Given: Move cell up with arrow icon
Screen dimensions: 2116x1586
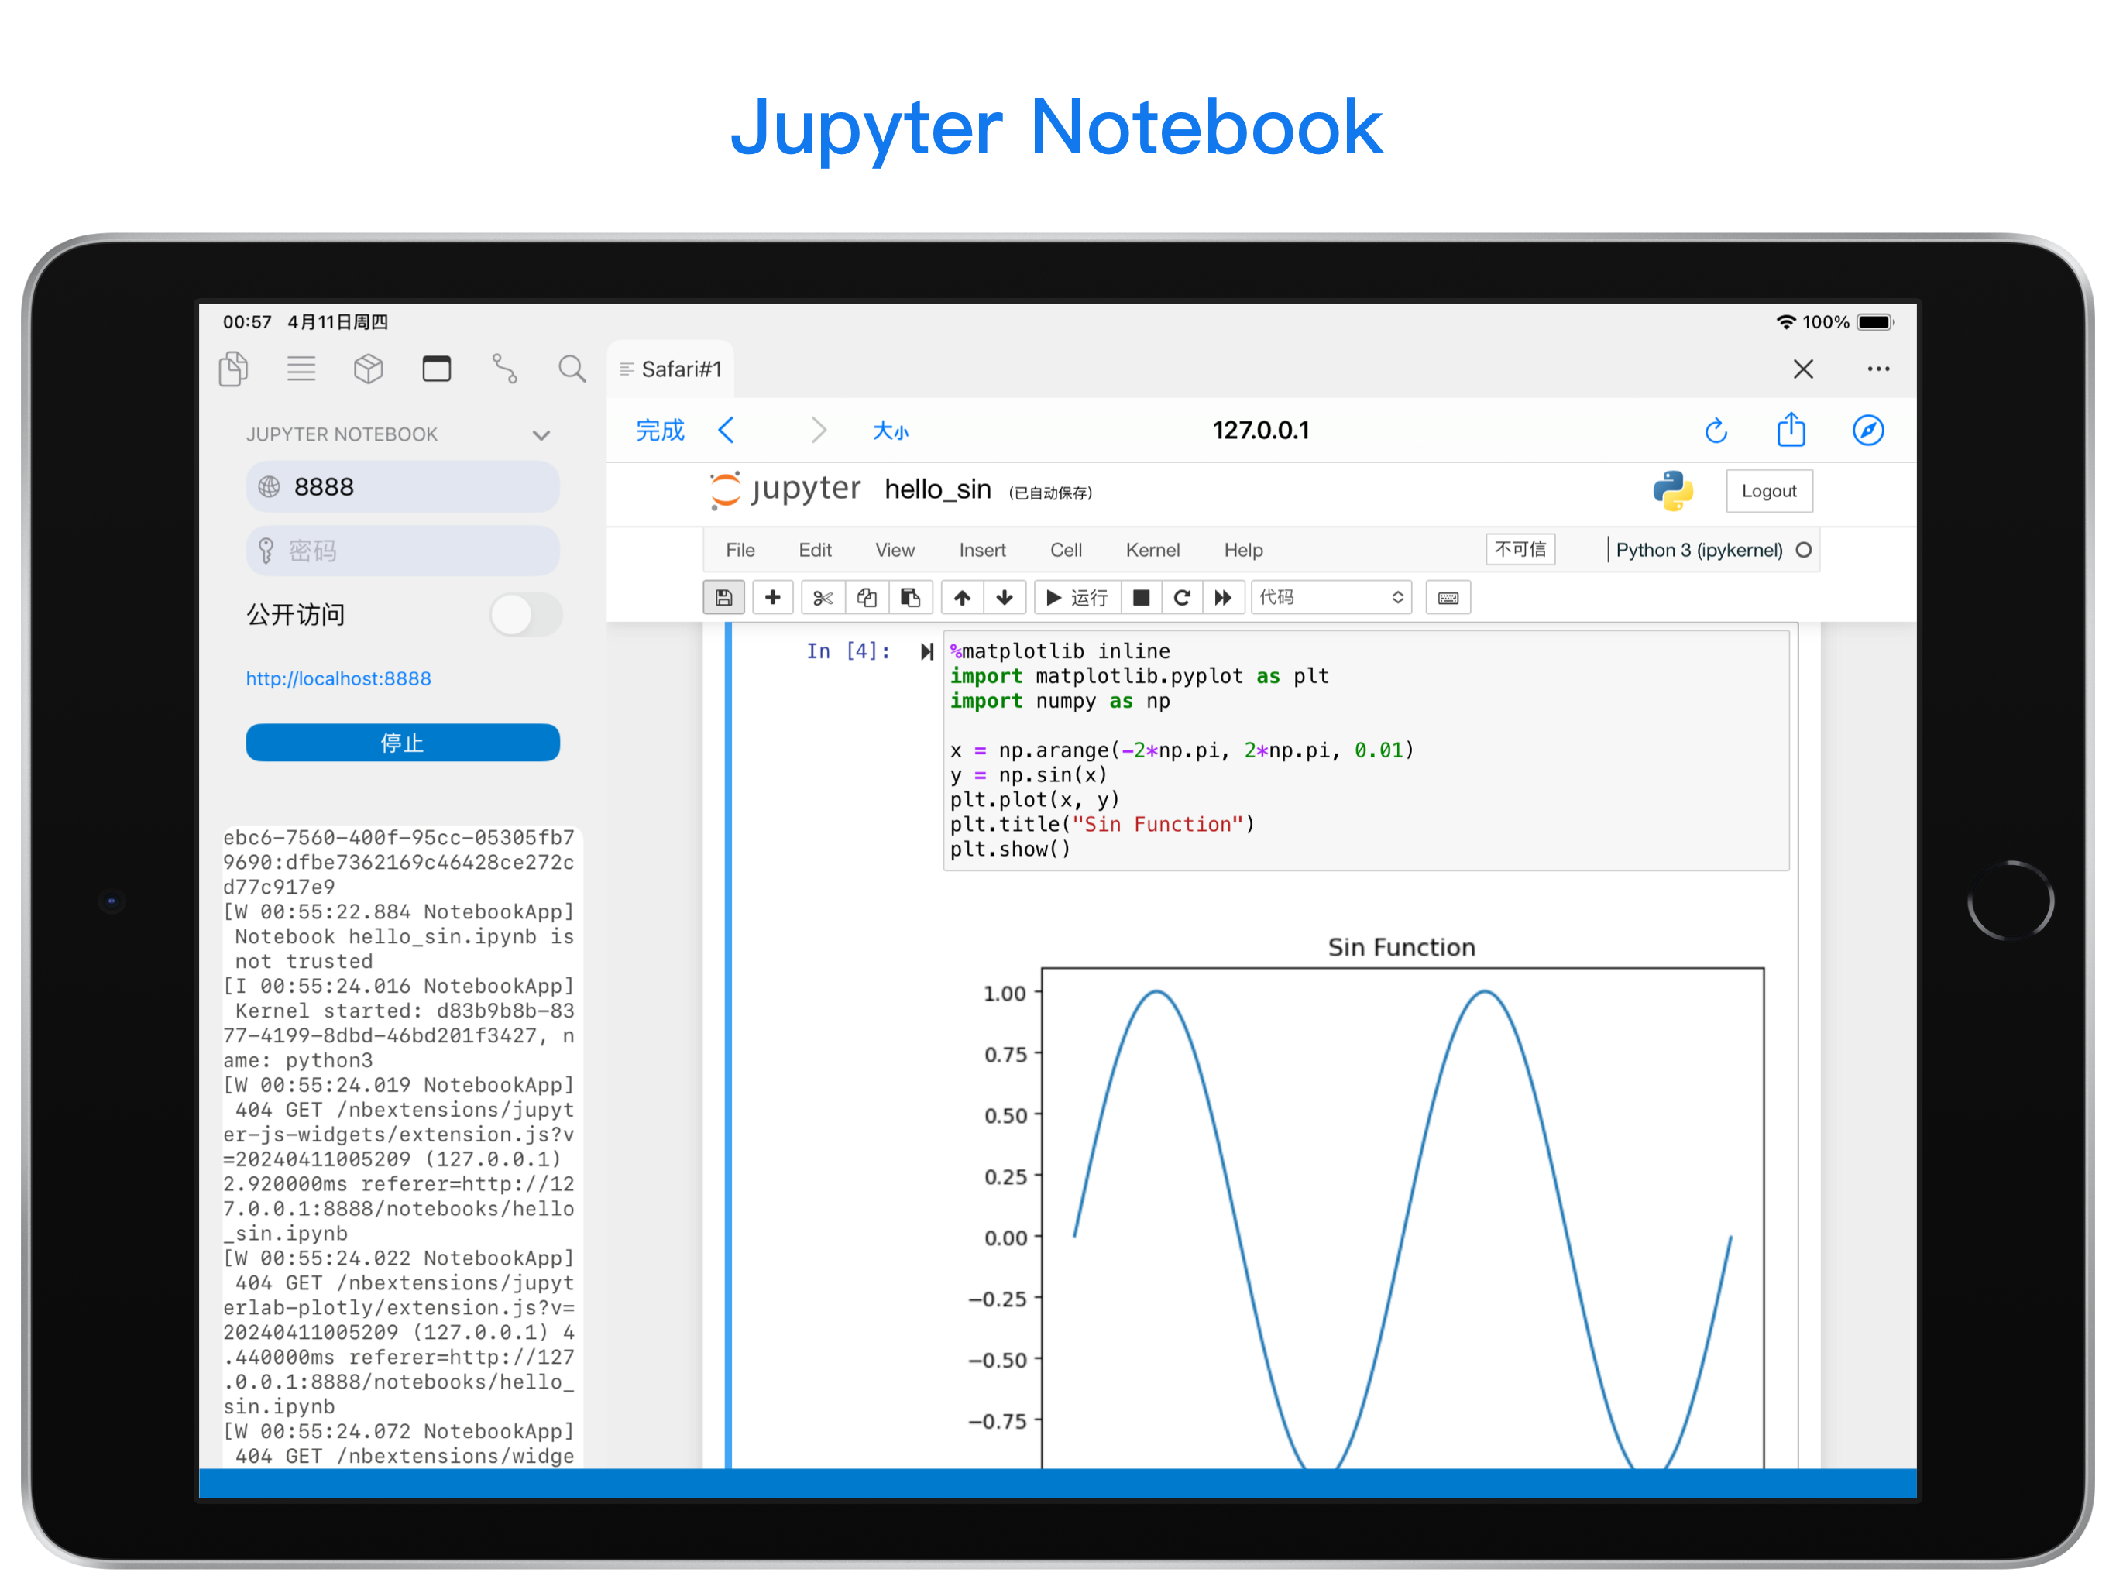Looking at the screenshot, I should click(x=961, y=598).
